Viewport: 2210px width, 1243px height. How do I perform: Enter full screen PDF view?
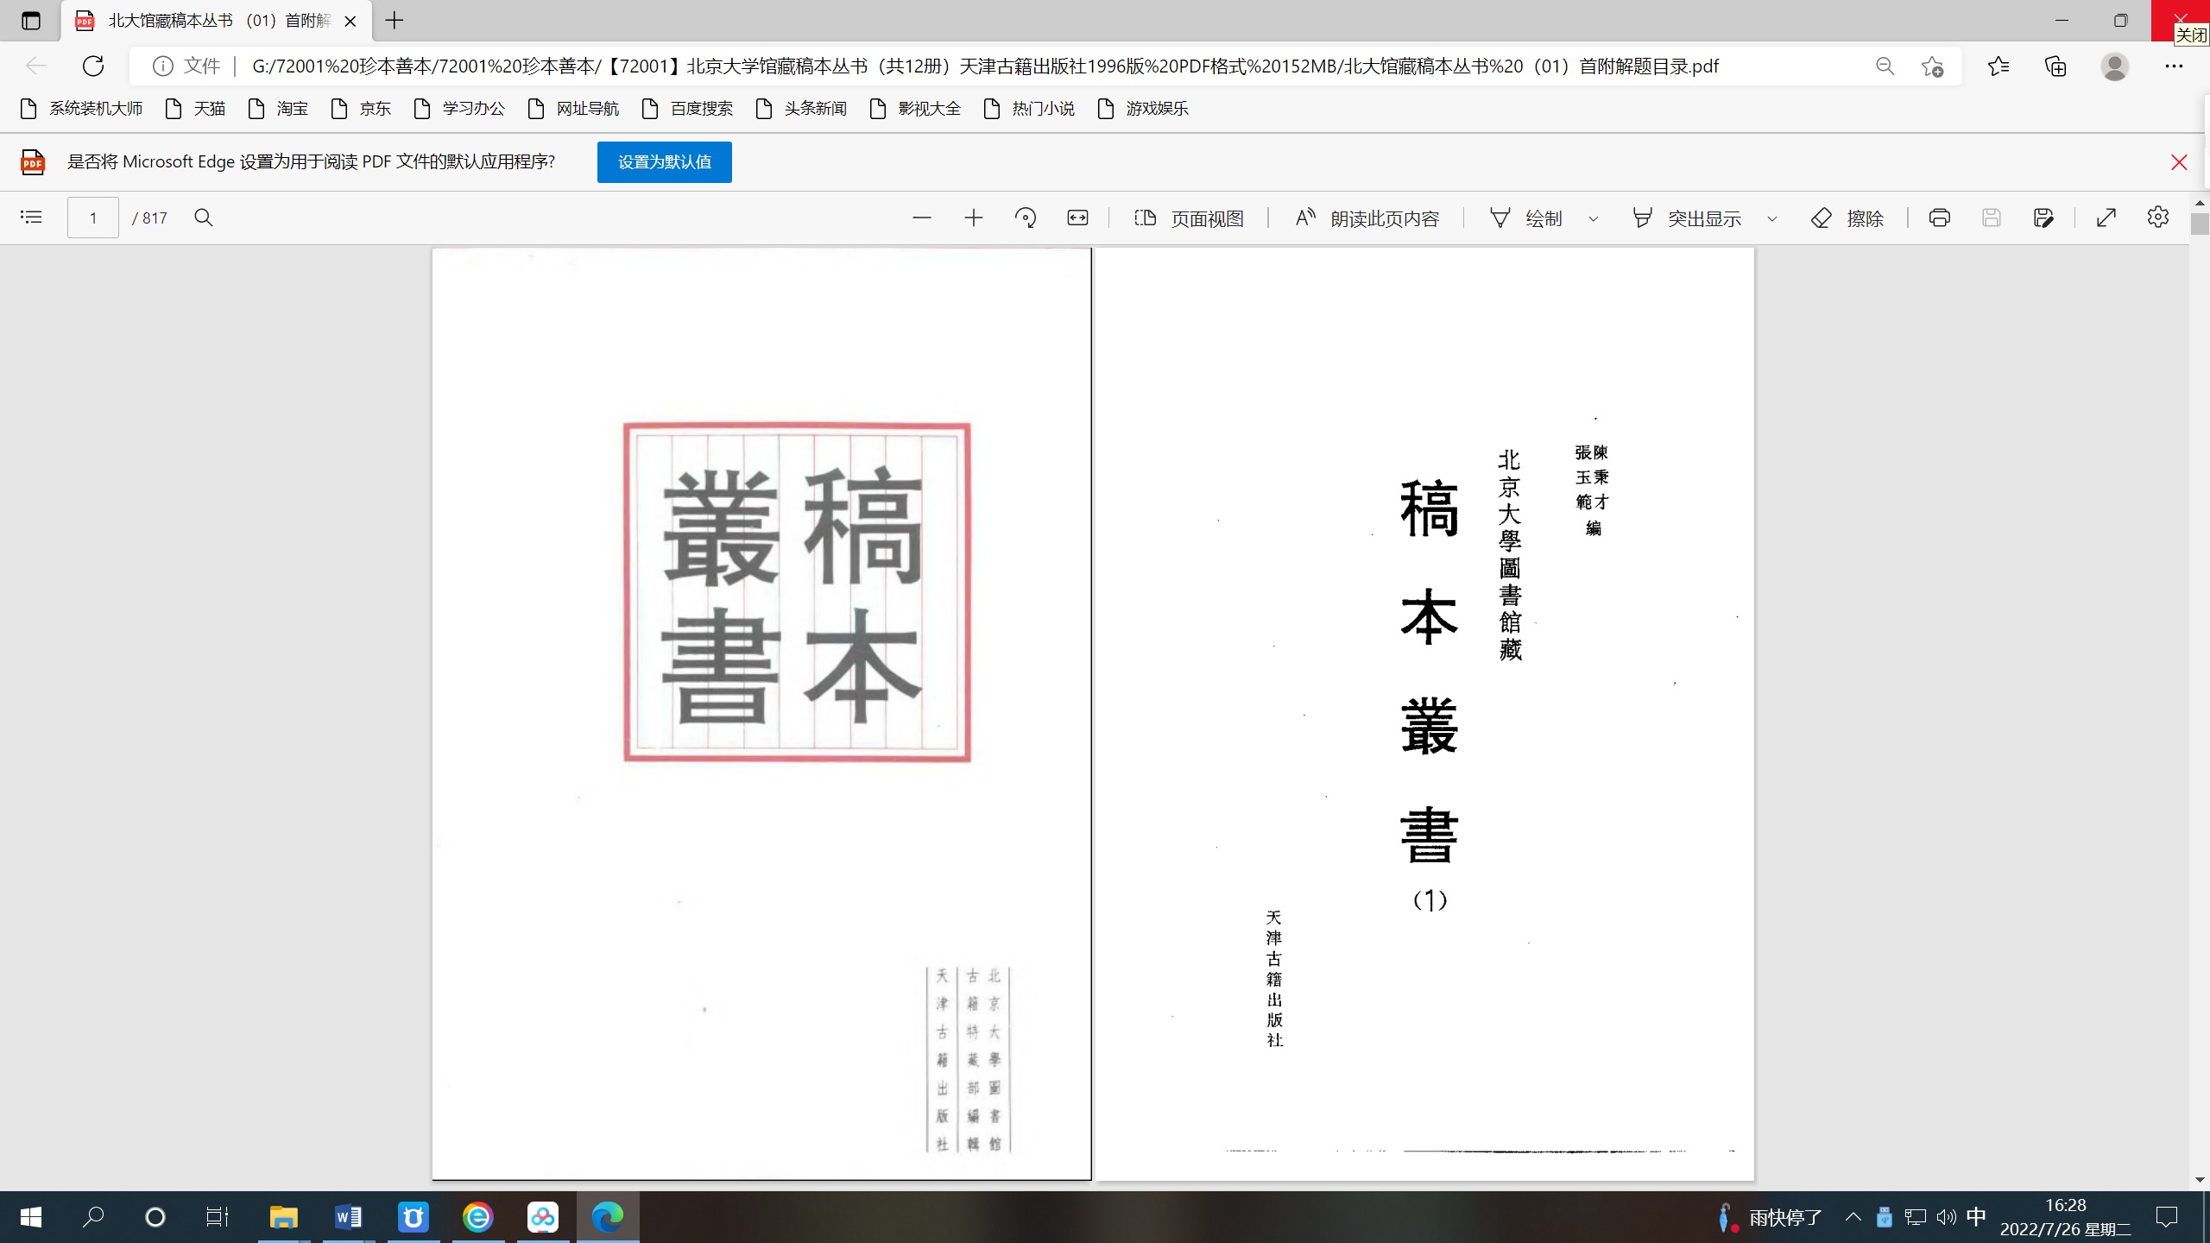pyautogui.click(x=2106, y=218)
